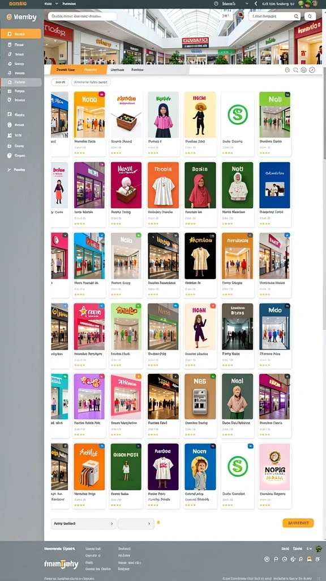Switch to the third tab with dark text
The image size is (326, 581).
[x=117, y=70]
